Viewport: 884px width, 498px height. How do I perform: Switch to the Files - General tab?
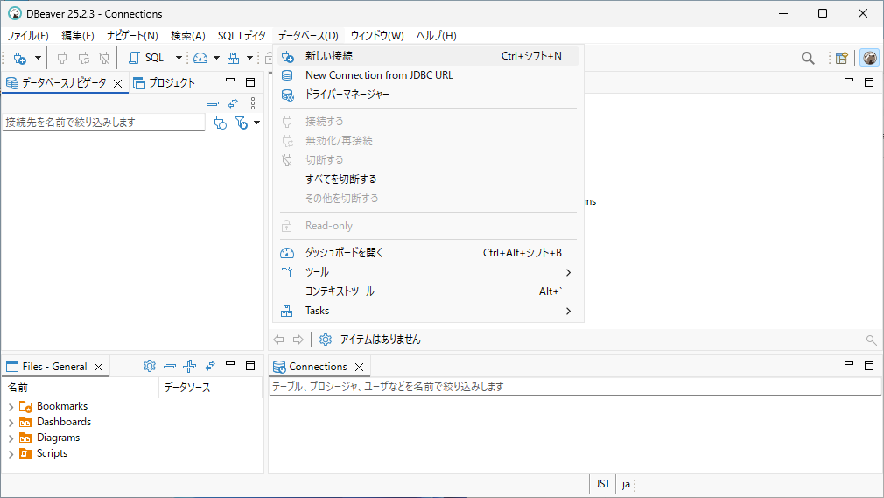click(47, 367)
